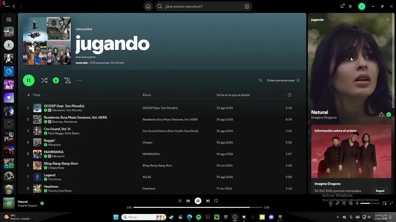396x222 pixels.
Task: Open Información sobre el artista card
Action: click(351, 159)
